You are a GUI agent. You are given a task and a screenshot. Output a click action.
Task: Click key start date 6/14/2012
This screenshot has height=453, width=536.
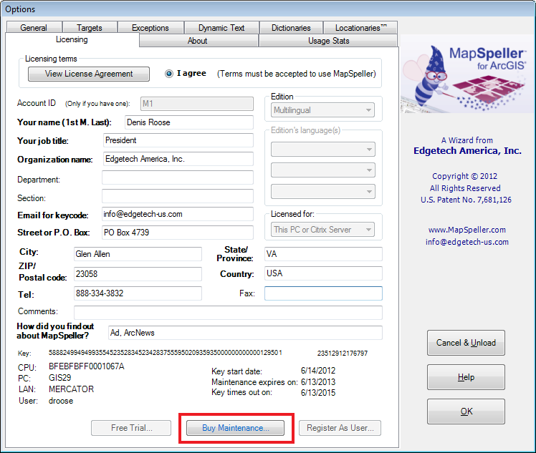(x=318, y=371)
